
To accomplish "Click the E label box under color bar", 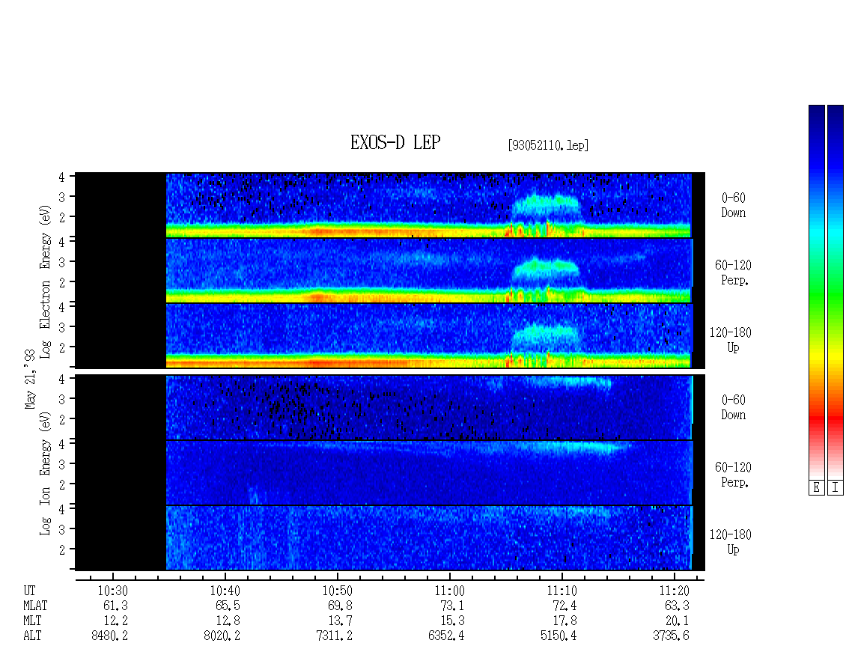I will click(x=816, y=487).
